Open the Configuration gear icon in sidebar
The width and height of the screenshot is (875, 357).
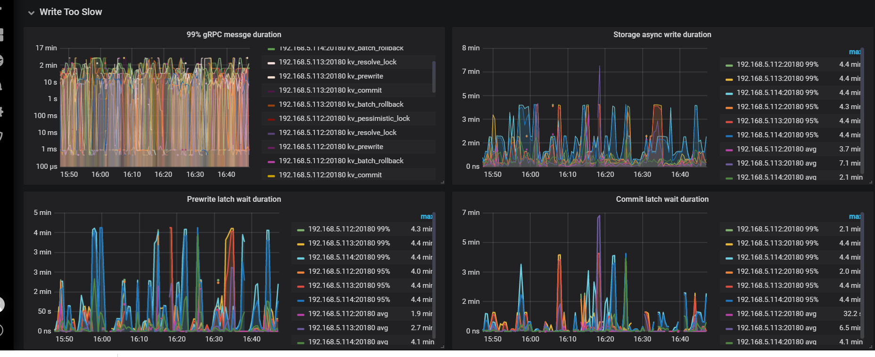[1, 111]
